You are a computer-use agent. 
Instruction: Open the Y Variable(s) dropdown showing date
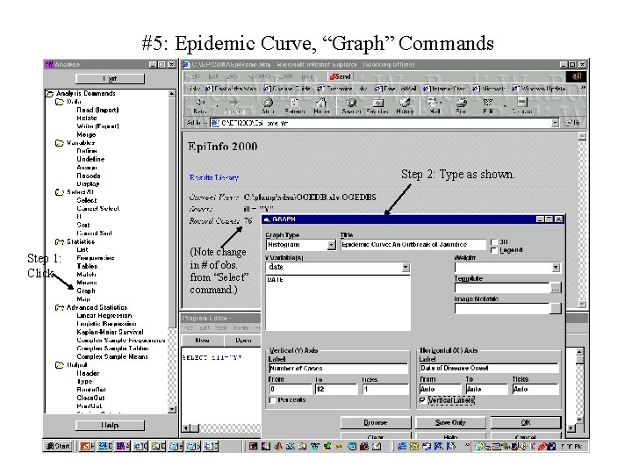[x=406, y=267]
